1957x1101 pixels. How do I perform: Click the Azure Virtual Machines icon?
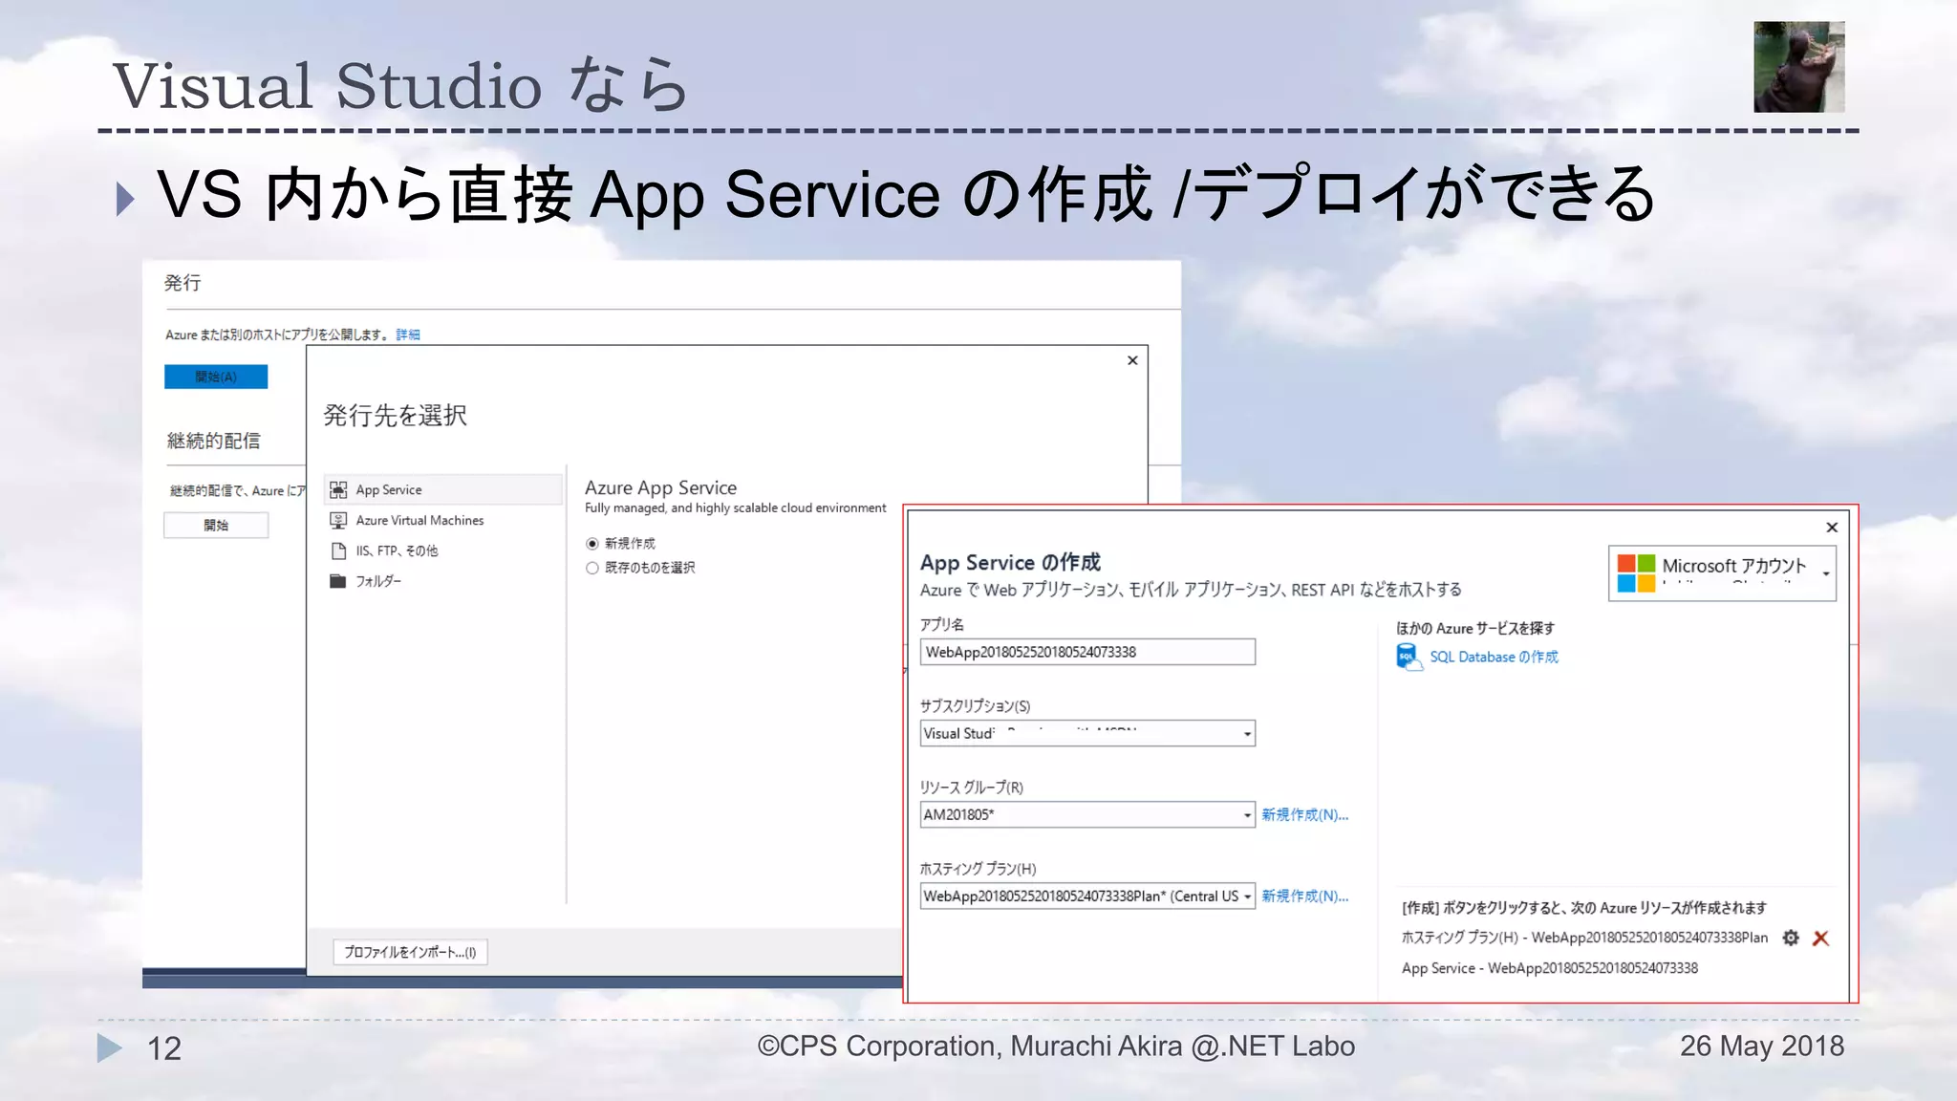click(338, 521)
